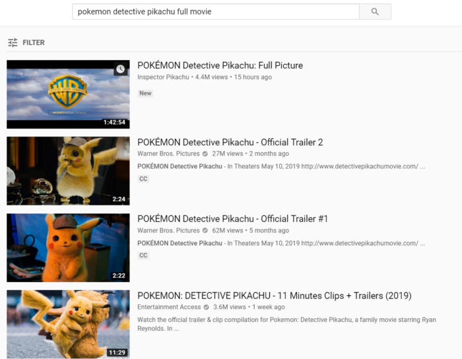
Task: Visit Warner Bros. Pictures channel on Trailer #1
Action: tap(168, 231)
